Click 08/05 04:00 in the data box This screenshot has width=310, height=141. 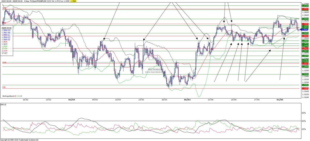click(6, 28)
